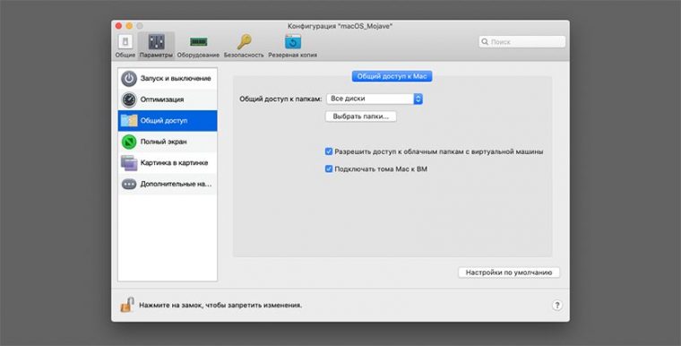The width and height of the screenshot is (681, 346).
Task: Switch to Общий доступ к Mac tab
Action: coord(392,76)
